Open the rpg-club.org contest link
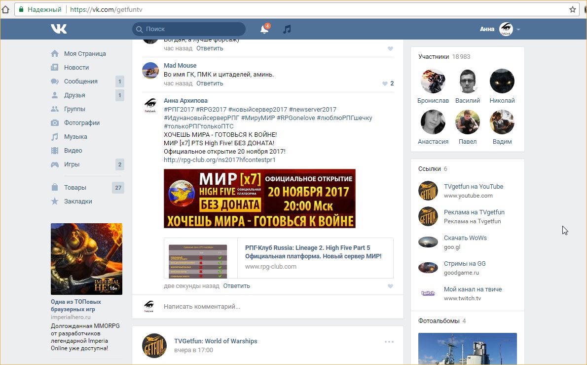587x365 pixels. coord(220,160)
